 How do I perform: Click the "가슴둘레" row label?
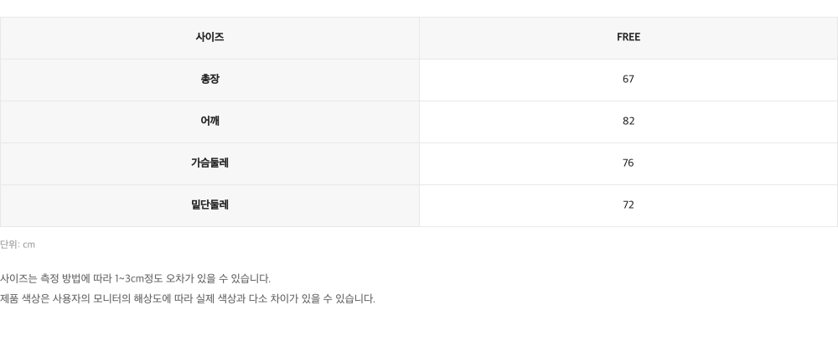point(209,163)
